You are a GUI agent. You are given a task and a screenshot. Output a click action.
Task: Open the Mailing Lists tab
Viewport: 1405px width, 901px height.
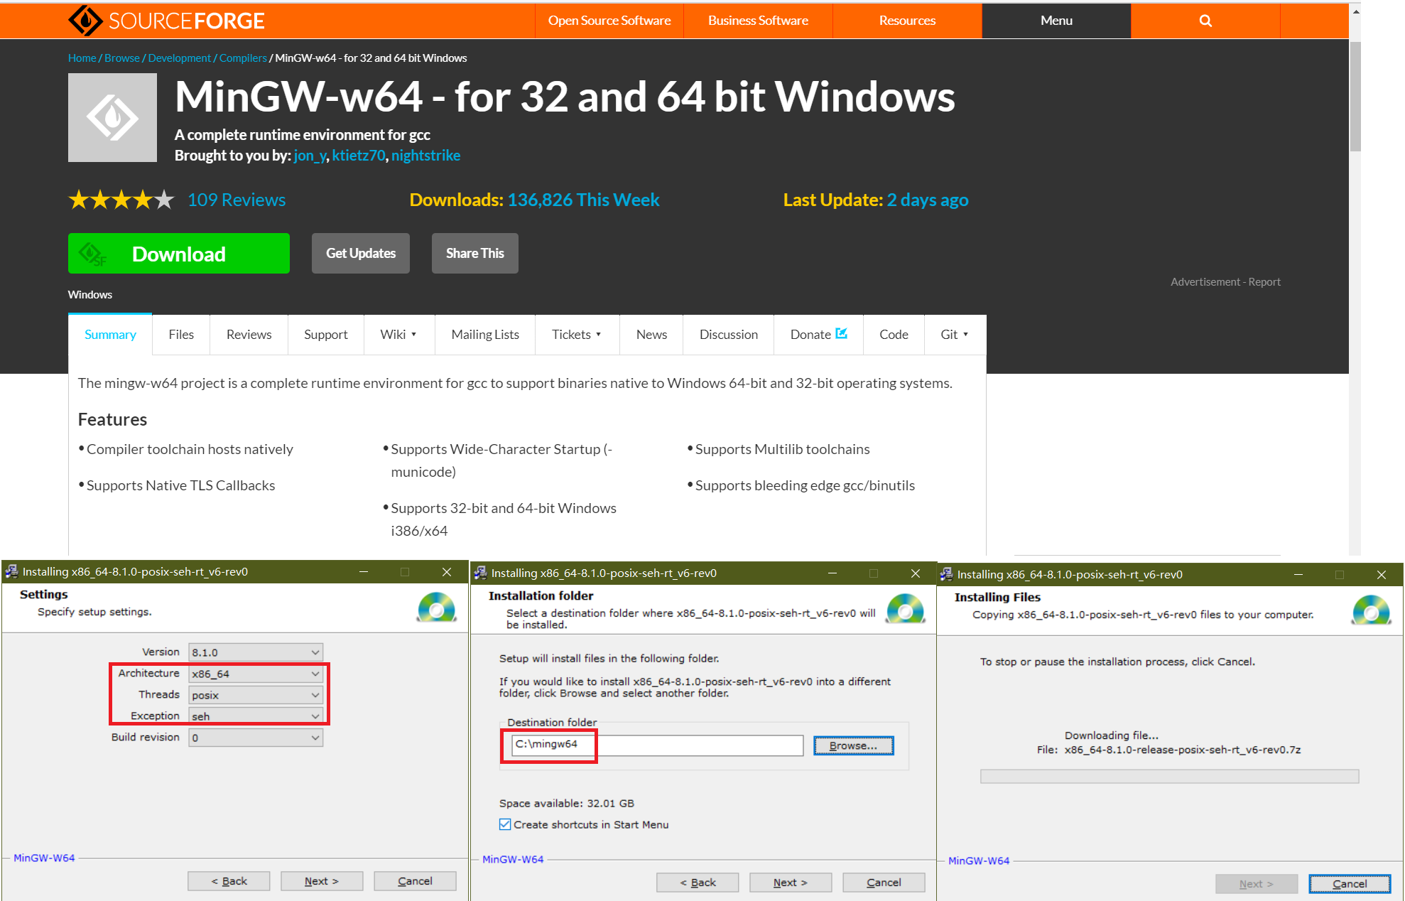click(x=485, y=334)
